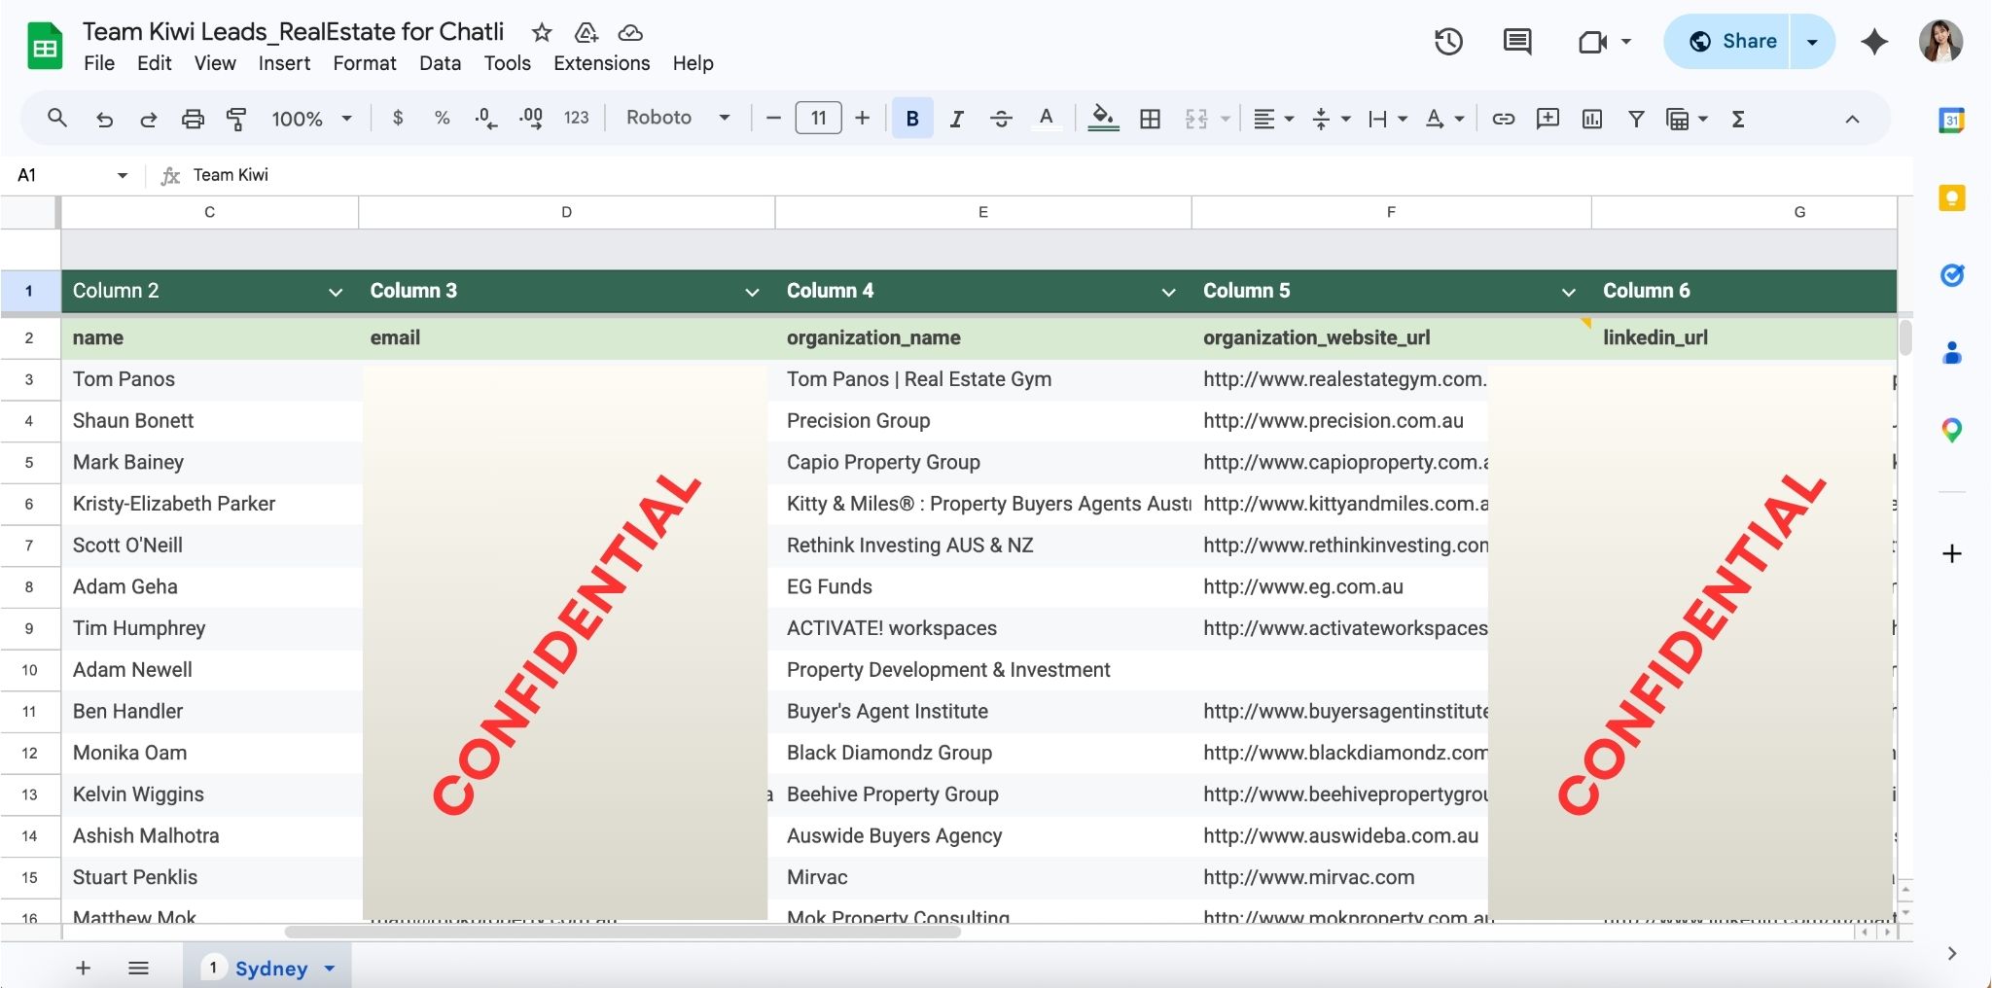Viewport: 1992px width, 988px height.
Task: Open Gemini sparkle assistant
Action: [x=1874, y=41]
